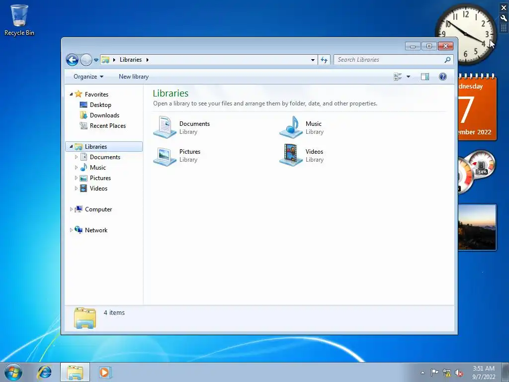The width and height of the screenshot is (509, 382).
Task: Expand the Pictures node in the tree
Action: [x=76, y=178]
